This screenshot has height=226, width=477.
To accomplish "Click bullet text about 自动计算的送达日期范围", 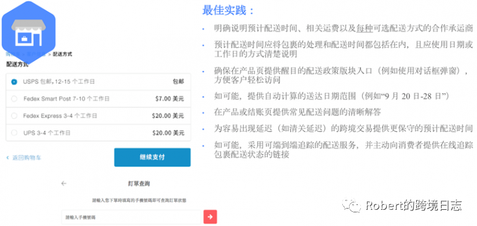I will tap(332, 97).
